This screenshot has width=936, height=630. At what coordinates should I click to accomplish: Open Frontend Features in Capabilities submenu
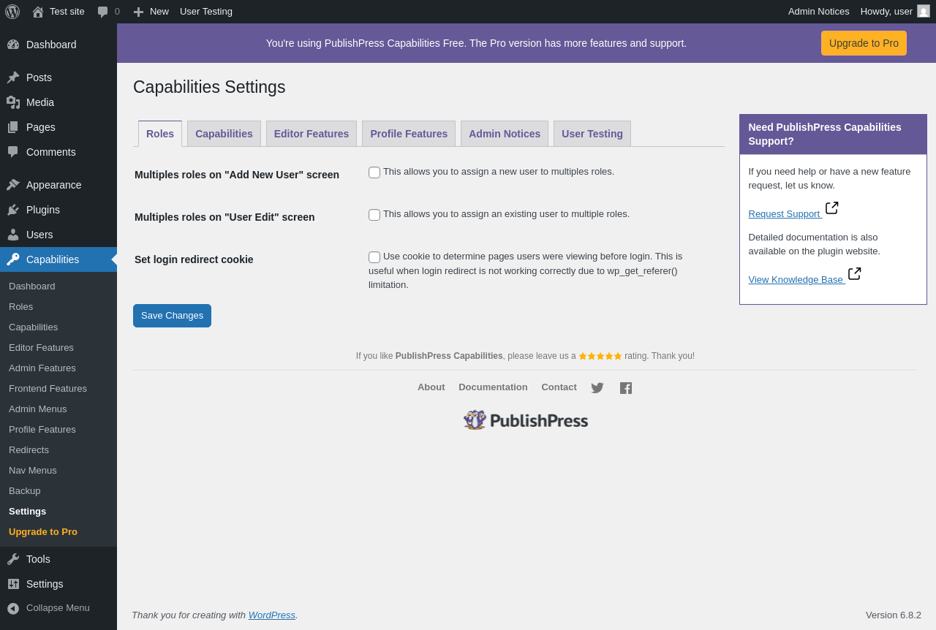coord(58,389)
